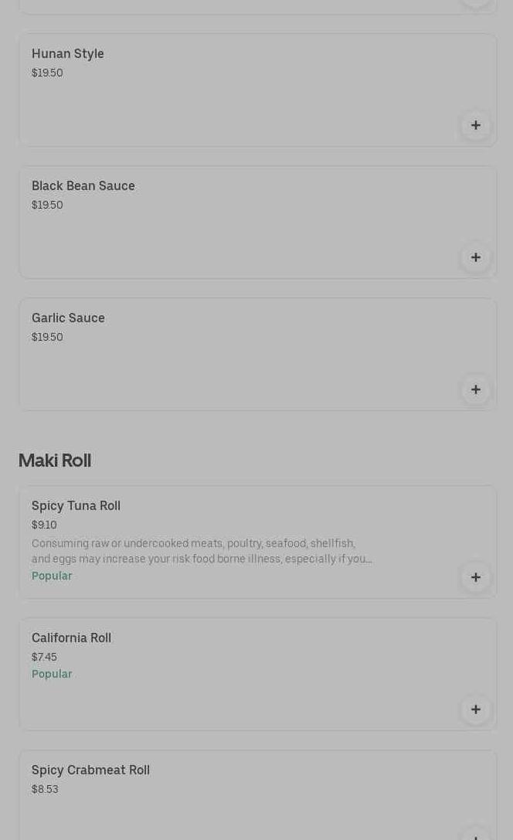This screenshot has height=840, width=513.
Task: Click the Popular tag under Spicy Tuna Roll
Action: point(52,576)
